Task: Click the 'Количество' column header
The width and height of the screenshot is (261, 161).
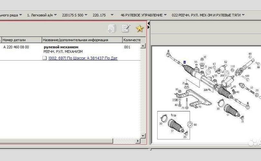Action: click(131, 40)
